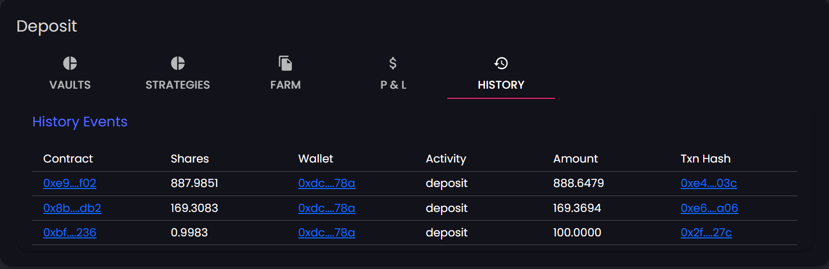Open contract link 0x8b....db2

coord(72,208)
